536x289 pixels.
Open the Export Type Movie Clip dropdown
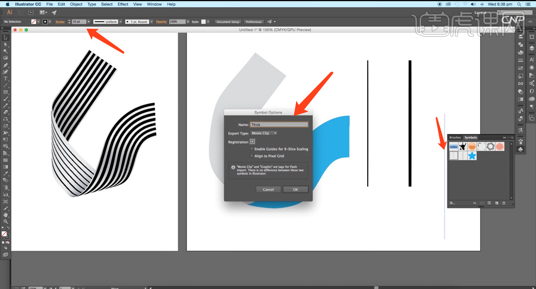pyautogui.click(x=264, y=133)
